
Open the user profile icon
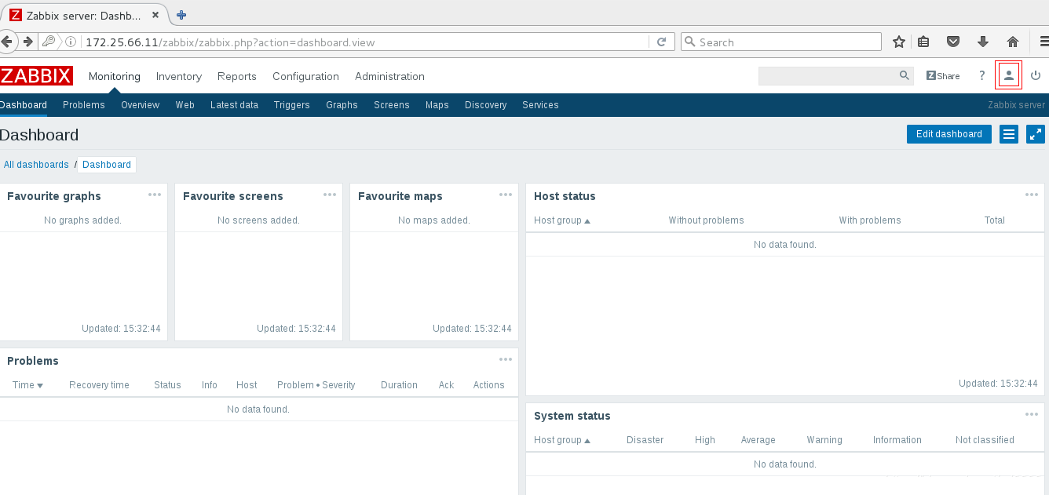click(1009, 75)
